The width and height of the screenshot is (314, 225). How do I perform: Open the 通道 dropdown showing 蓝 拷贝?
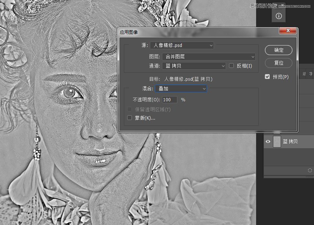click(x=194, y=66)
